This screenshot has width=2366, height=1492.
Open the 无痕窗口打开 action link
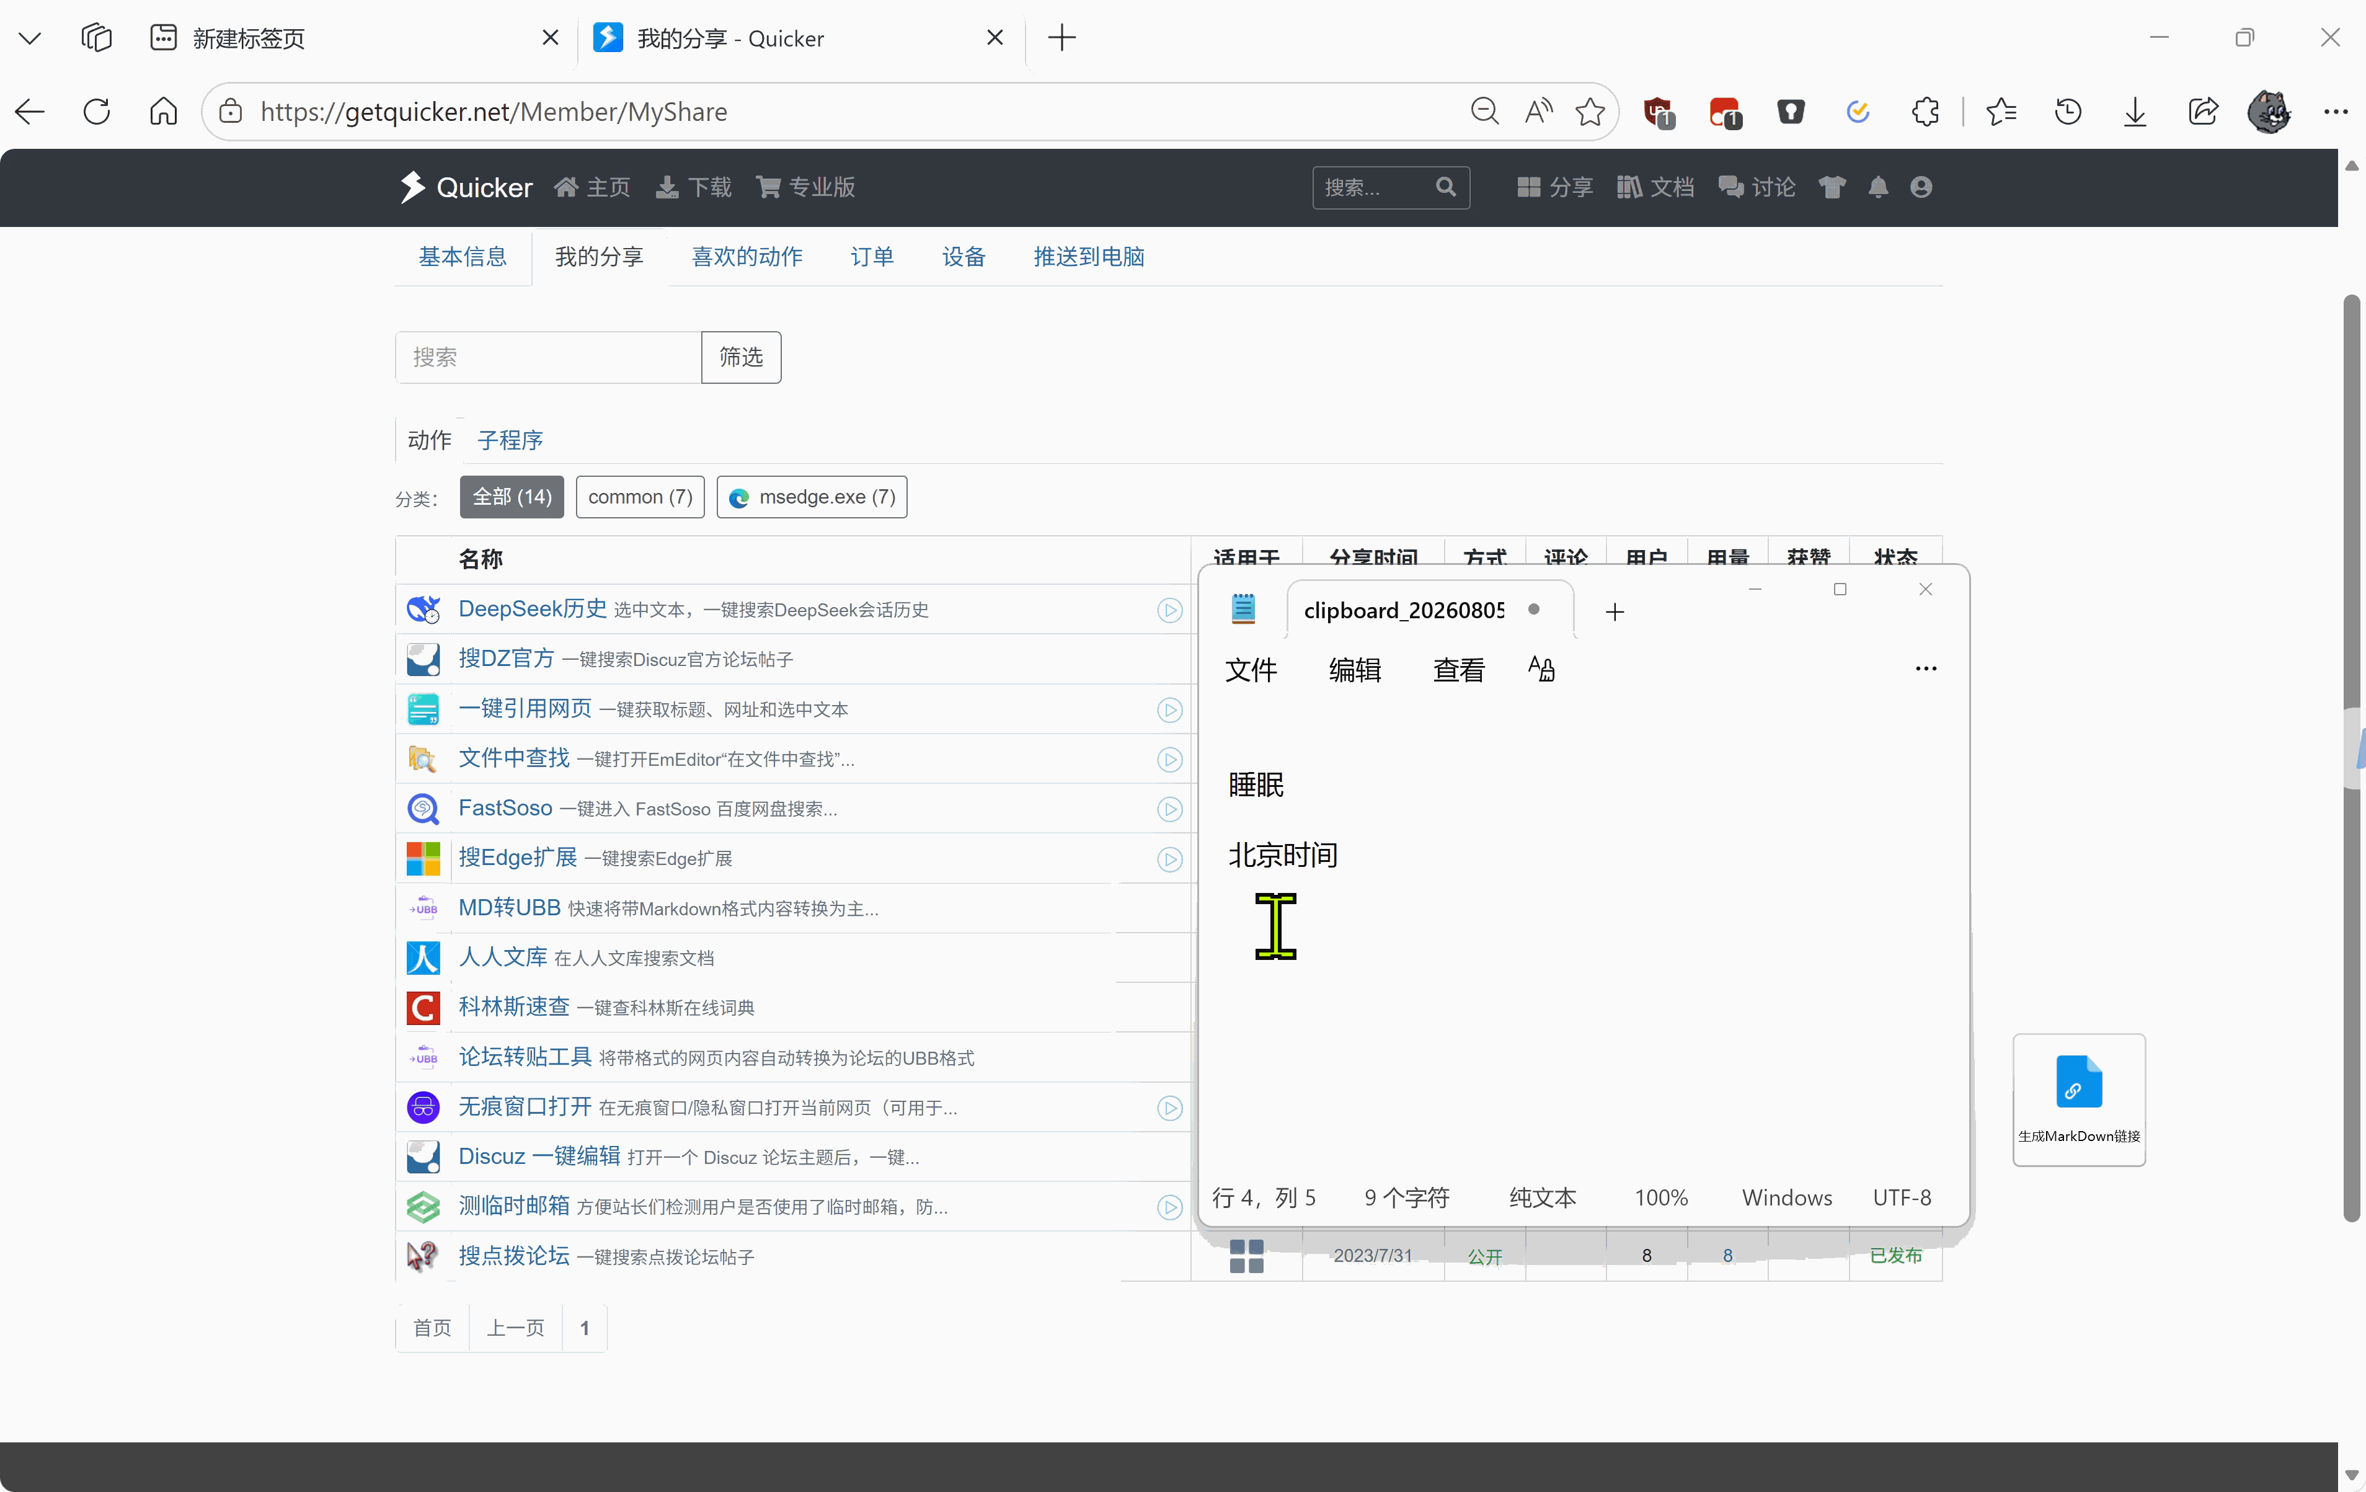(526, 1107)
